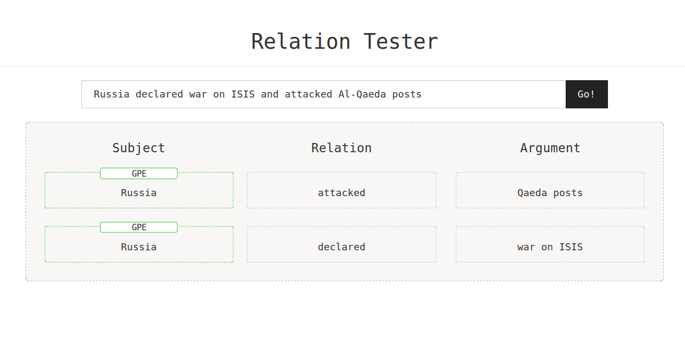Click the Subject column heading
The height and width of the screenshot is (363, 685).
[139, 148]
